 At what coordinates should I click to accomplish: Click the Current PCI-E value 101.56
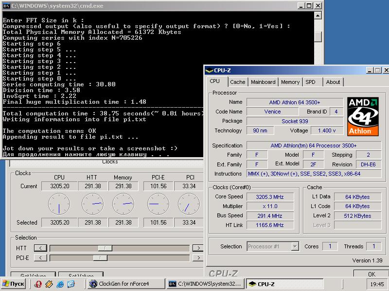[159, 186]
